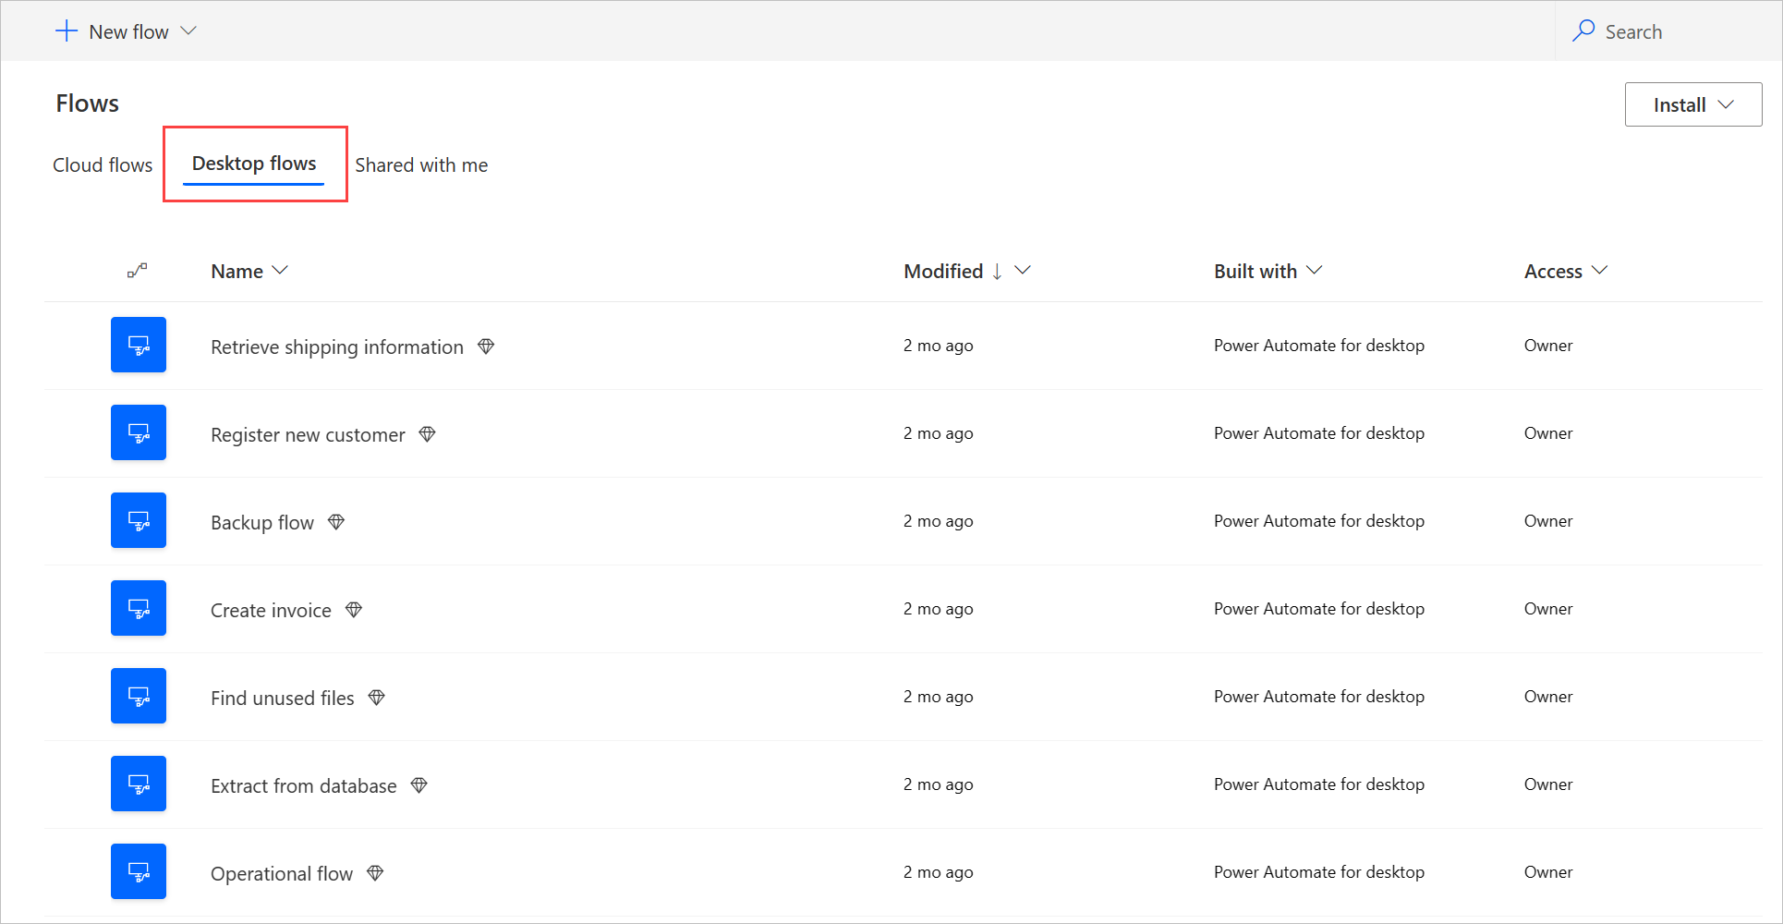Click the Flows page heading

(x=87, y=103)
